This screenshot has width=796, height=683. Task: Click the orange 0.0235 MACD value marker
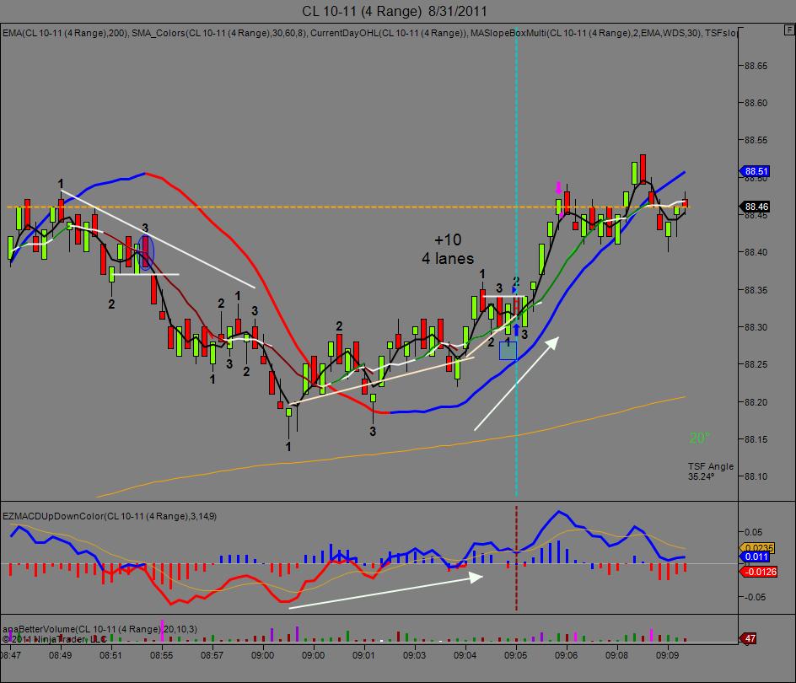click(758, 548)
